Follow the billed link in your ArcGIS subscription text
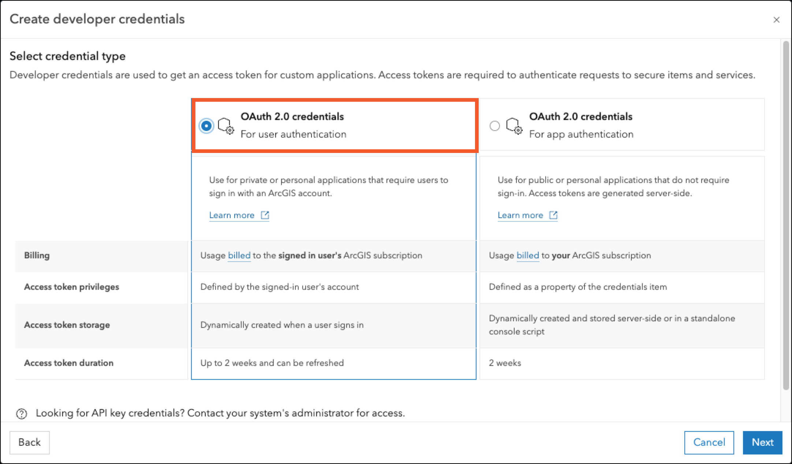This screenshot has width=792, height=464. click(528, 255)
